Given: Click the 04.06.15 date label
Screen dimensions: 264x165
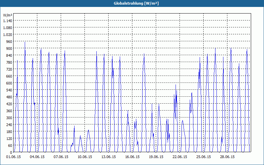Looking at the screenshot, I should tap(37, 157).
